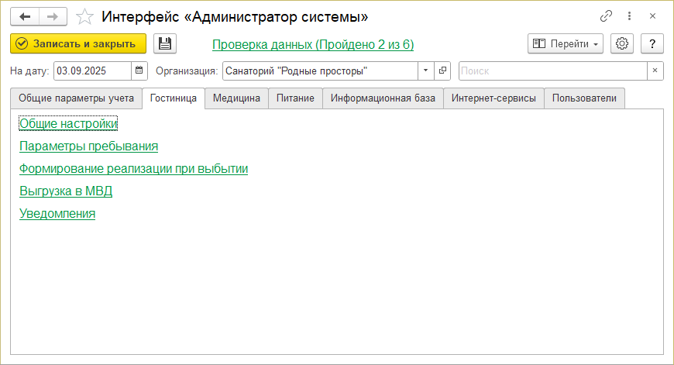
Task: Open the Перейти dropdown menu
Action: coord(566,44)
